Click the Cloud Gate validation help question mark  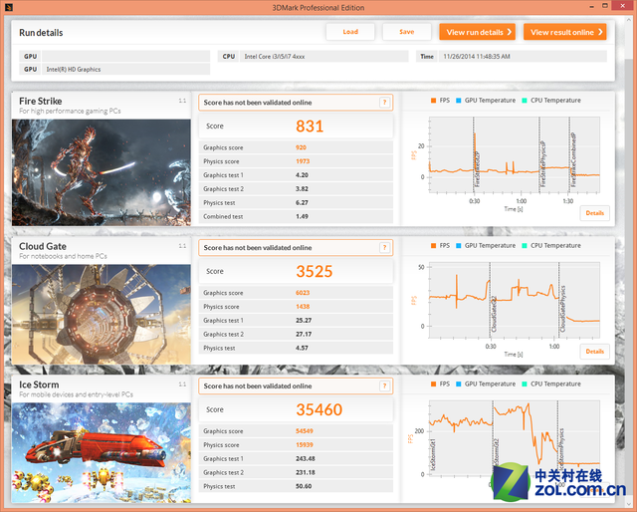[384, 248]
